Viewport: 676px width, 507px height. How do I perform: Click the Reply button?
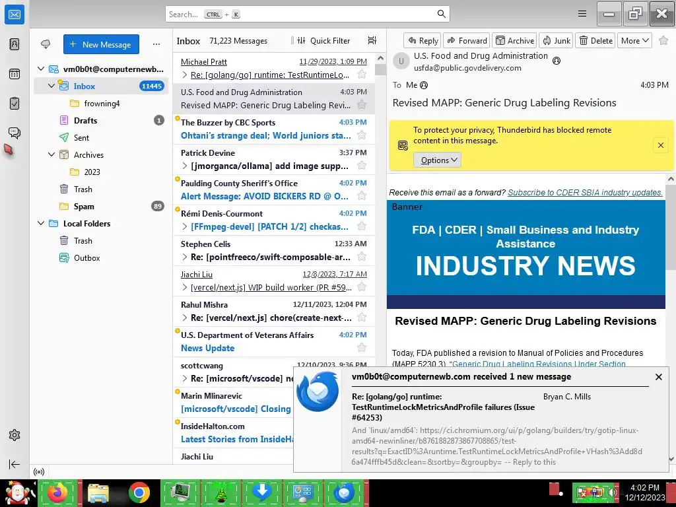[x=422, y=40]
